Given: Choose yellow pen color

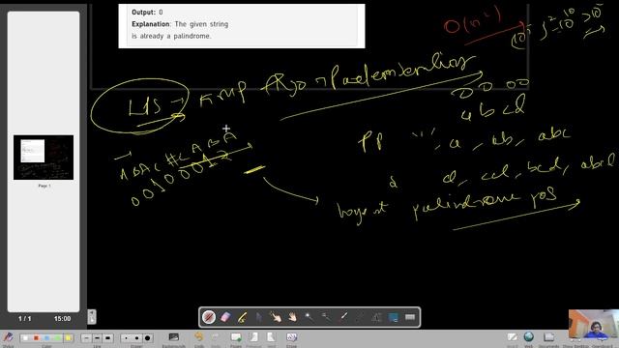Looking at the screenshot, I should click(x=69, y=338).
